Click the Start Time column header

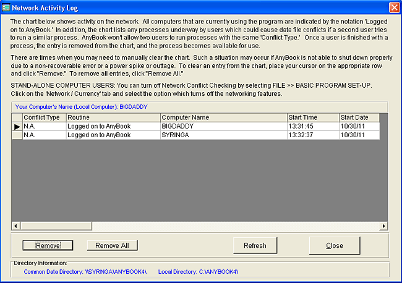coord(312,117)
